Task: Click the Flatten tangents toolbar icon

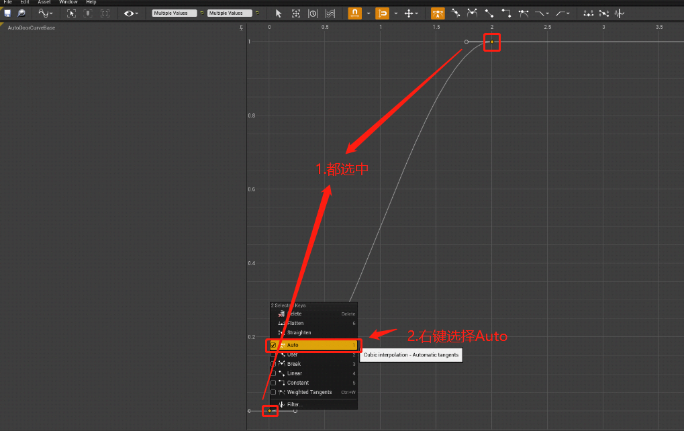Action: click(588, 13)
